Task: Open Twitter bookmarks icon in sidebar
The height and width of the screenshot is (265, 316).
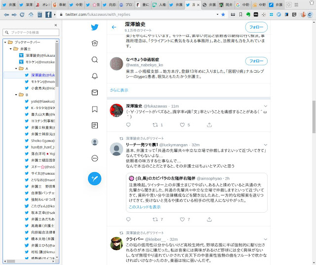Action: coord(94,109)
